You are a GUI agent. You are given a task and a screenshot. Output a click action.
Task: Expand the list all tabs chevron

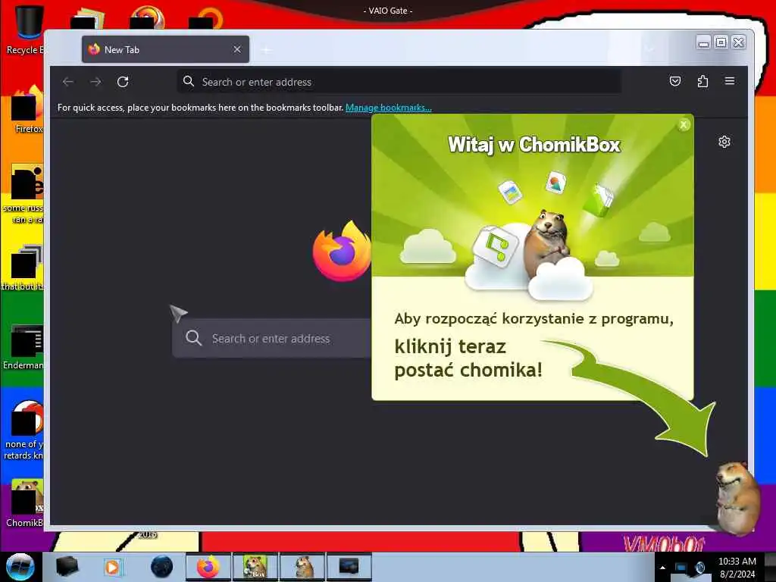point(649,49)
